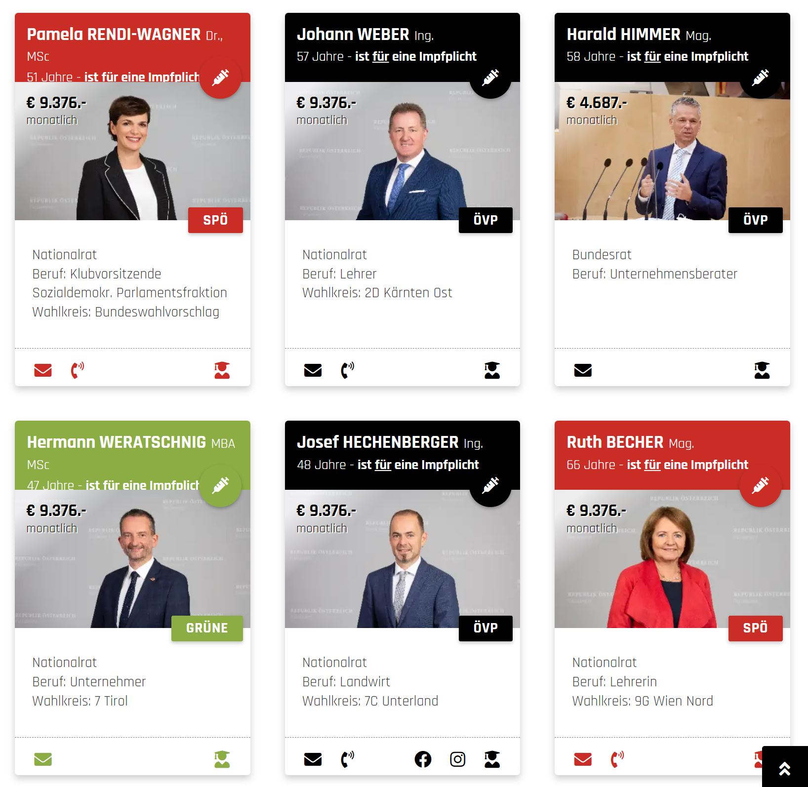Click Harald Himmer's email icon
This screenshot has width=808, height=787.
pyautogui.click(x=583, y=370)
